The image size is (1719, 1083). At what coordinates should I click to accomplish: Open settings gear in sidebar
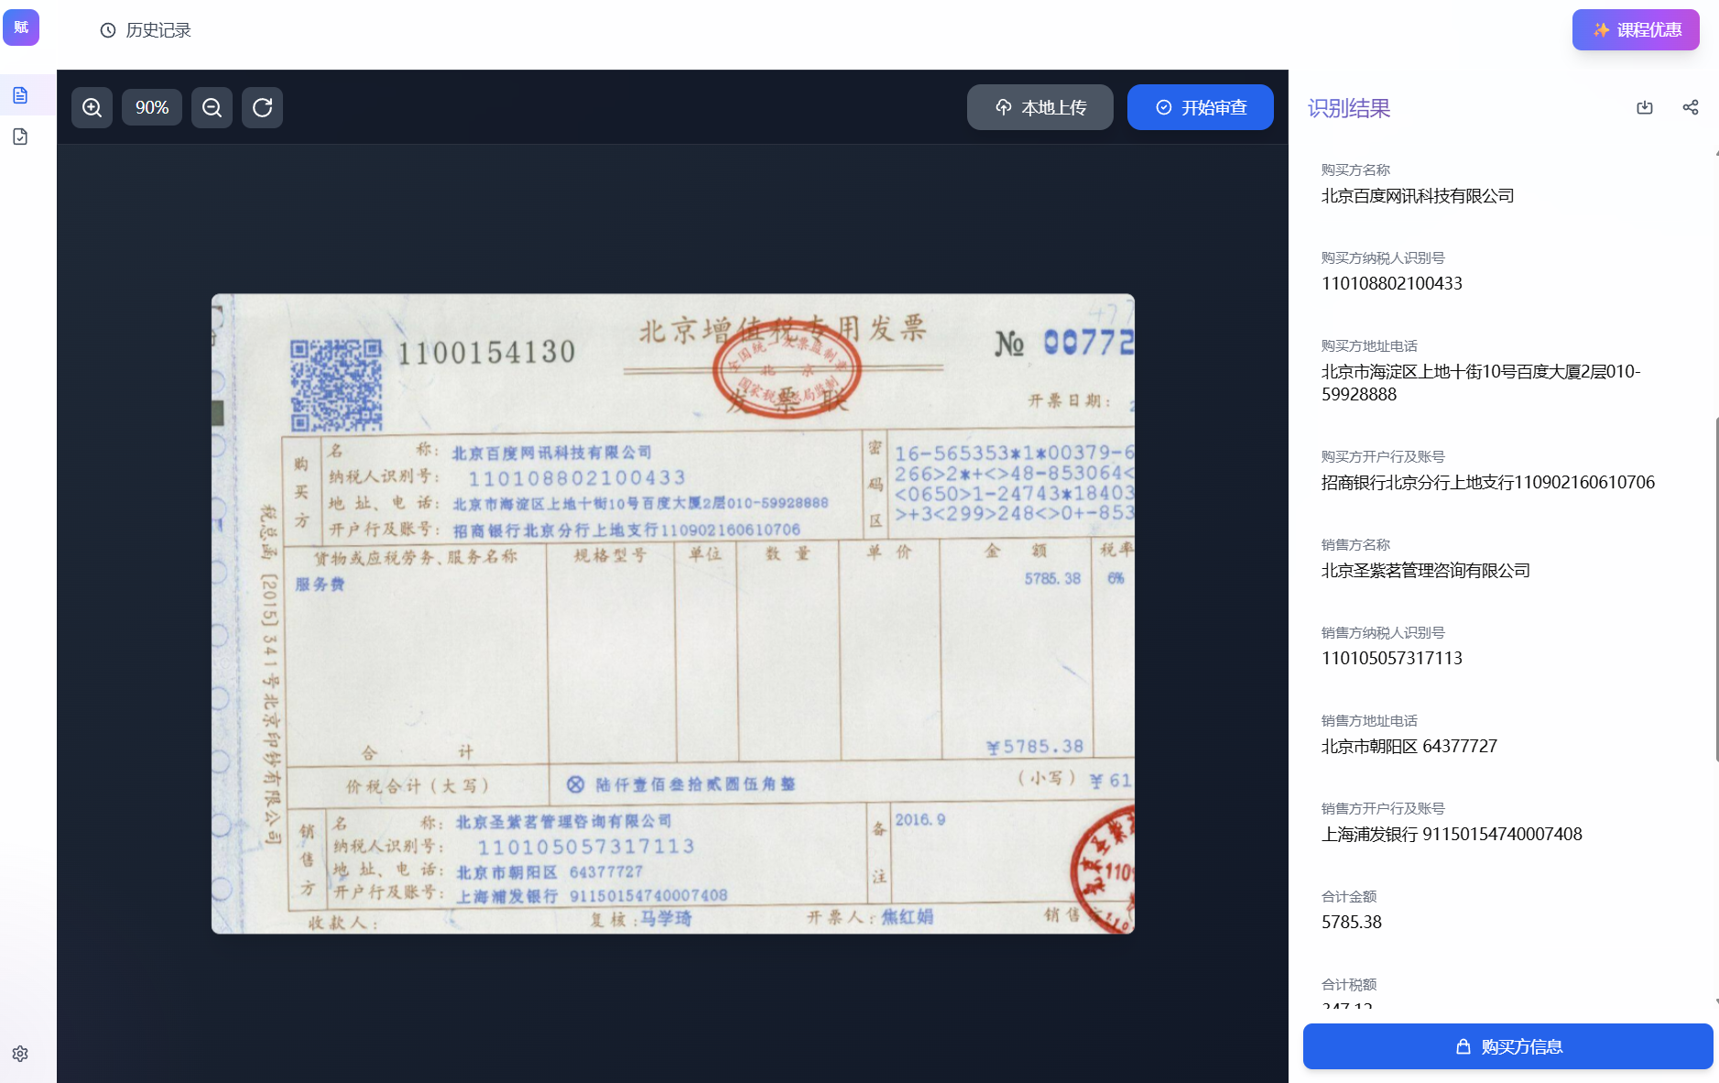(x=20, y=1054)
